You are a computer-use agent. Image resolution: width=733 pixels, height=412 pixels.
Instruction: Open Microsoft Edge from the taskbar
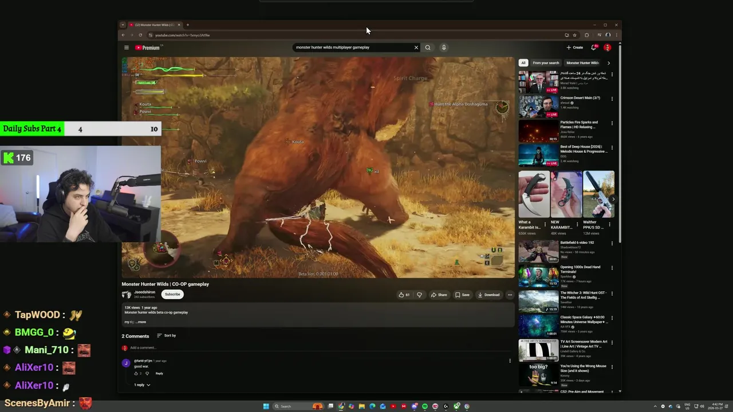click(x=372, y=406)
